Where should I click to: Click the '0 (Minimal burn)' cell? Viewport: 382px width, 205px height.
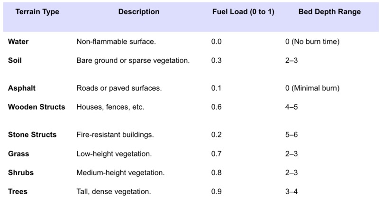pyautogui.click(x=312, y=88)
